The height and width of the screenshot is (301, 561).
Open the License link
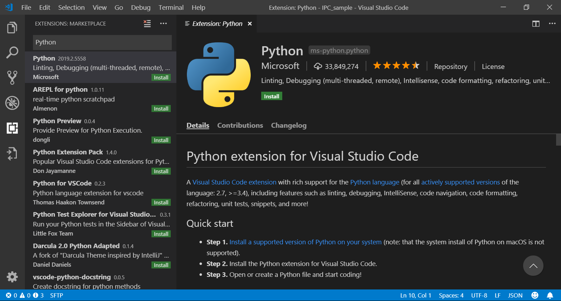click(493, 66)
